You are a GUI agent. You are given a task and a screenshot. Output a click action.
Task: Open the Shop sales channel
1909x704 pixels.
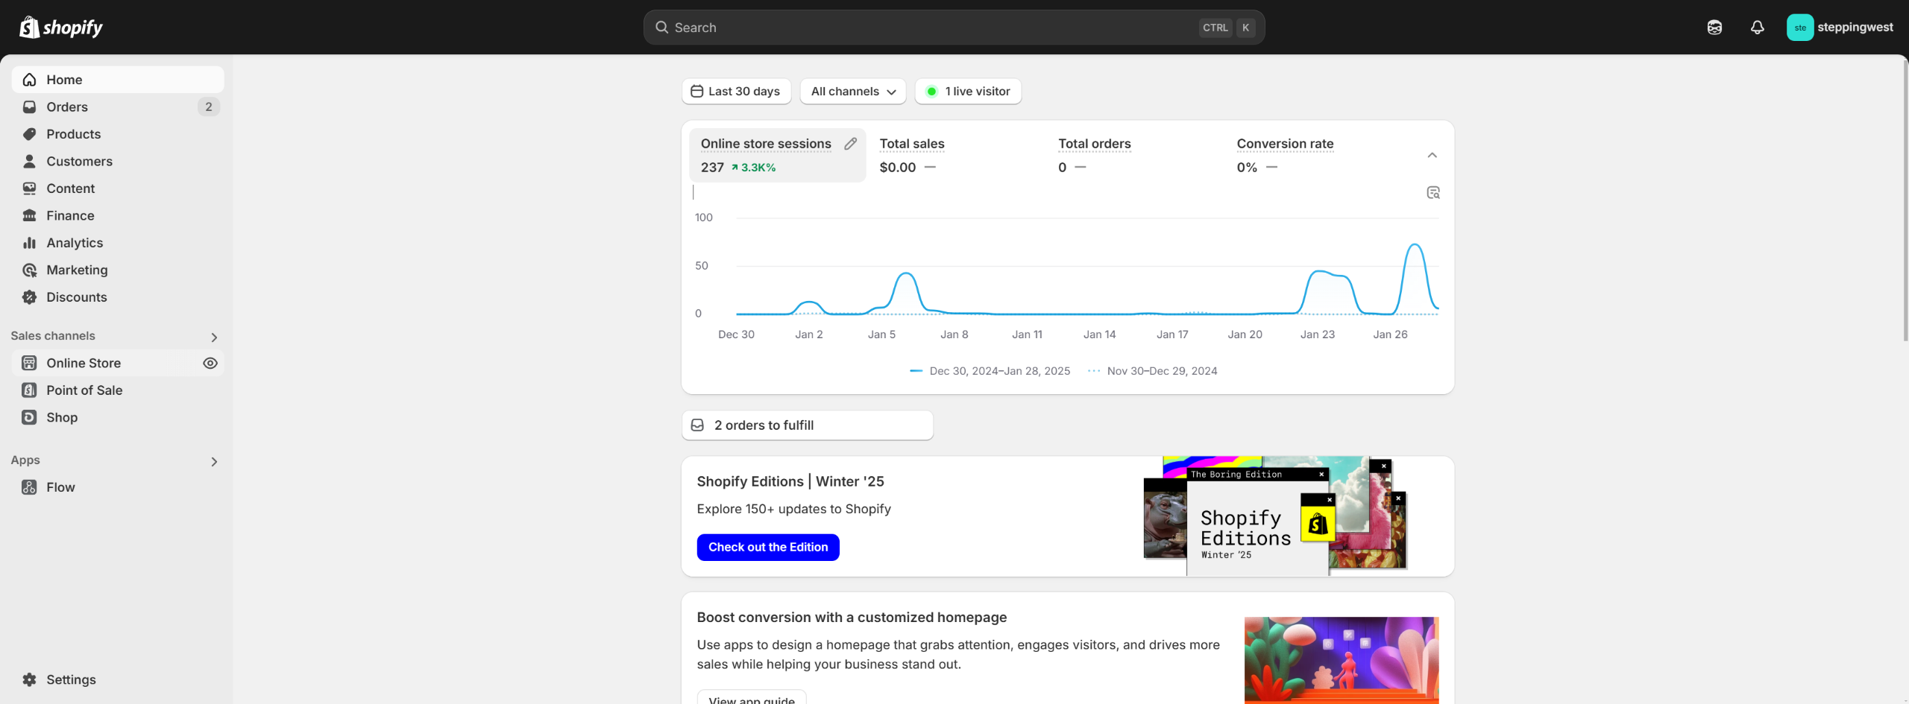click(x=118, y=418)
